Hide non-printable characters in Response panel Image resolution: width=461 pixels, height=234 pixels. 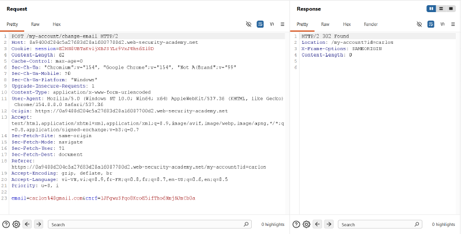420,24
